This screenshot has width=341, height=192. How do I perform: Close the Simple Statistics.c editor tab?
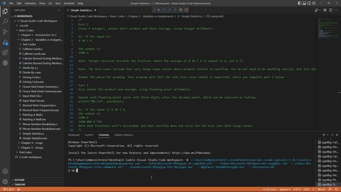point(95,10)
